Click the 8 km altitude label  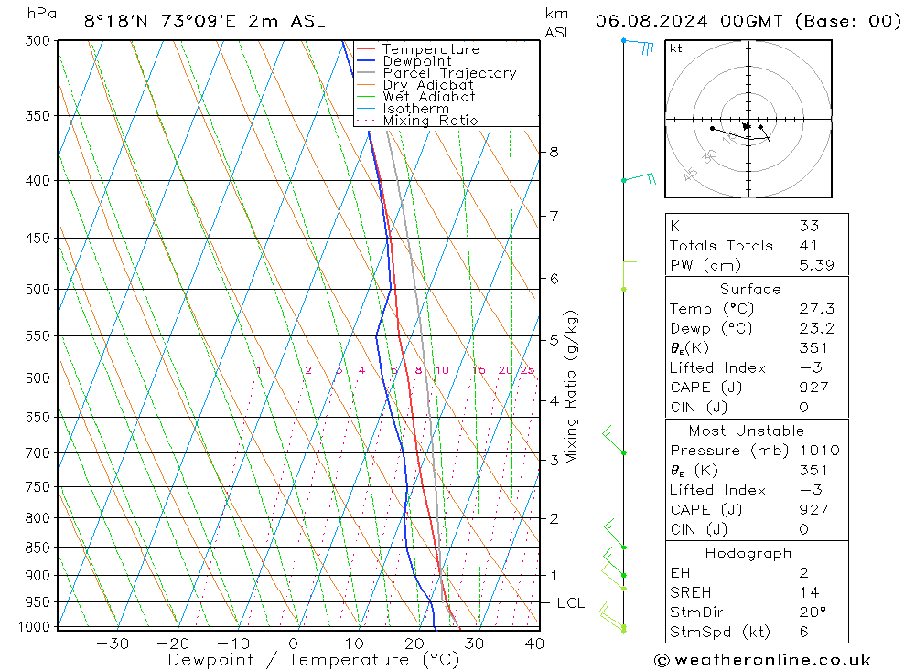pos(554,153)
